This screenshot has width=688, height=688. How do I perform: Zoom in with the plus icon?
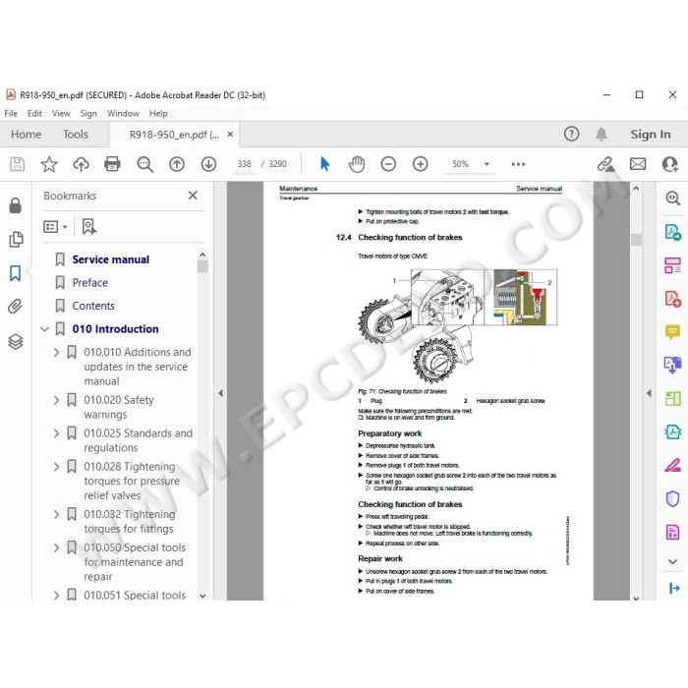tap(420, 164)
